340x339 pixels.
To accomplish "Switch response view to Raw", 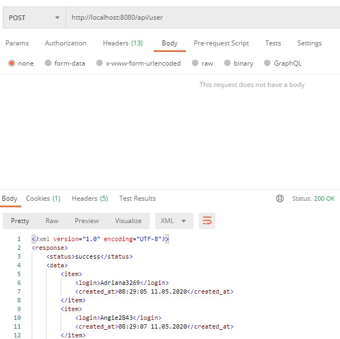I will pyautogui.click(x=52, y=221).
